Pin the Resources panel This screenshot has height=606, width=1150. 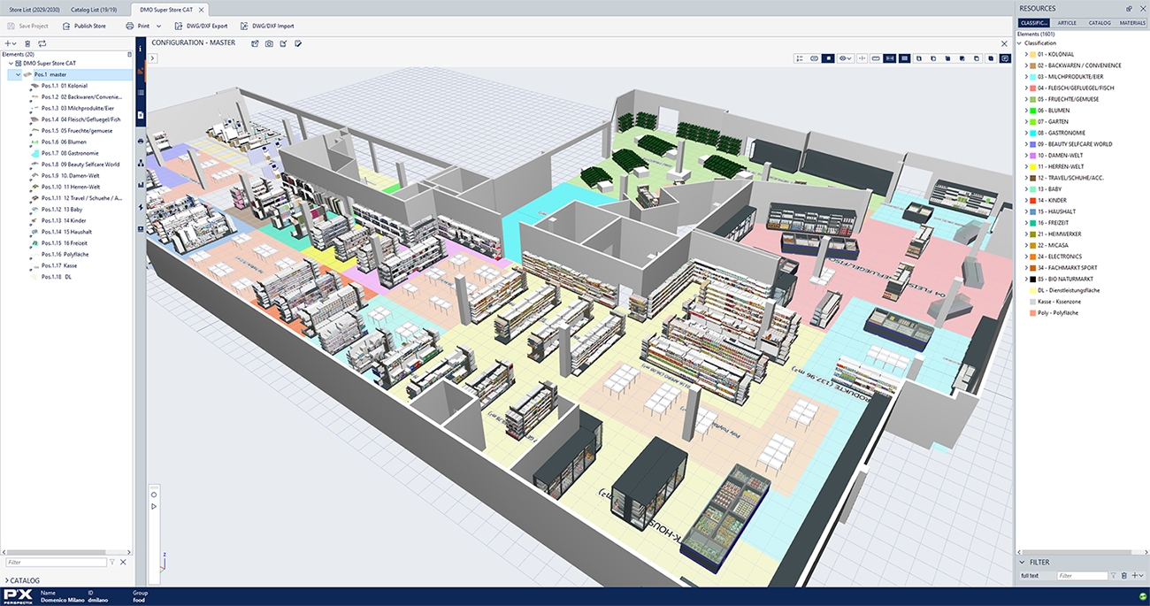pyautogui.click(x=1129, y=8)
